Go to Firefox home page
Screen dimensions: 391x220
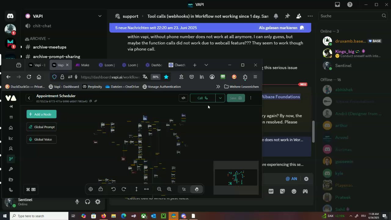pyautogui.click(x=39, y=77)
